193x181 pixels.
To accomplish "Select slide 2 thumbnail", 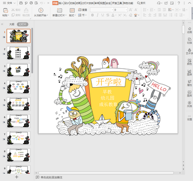I will tap(18, 53).
